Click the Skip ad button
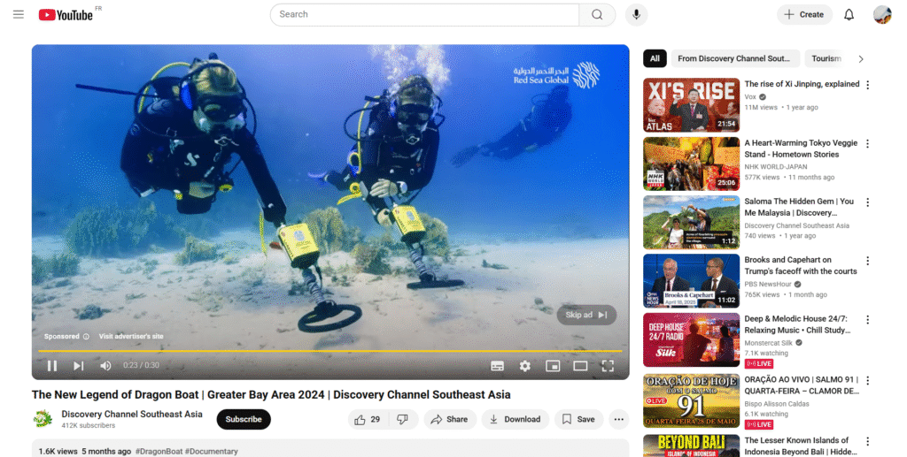Image resolution: width=907 pixels, height=457 pixels. (586, 315)
